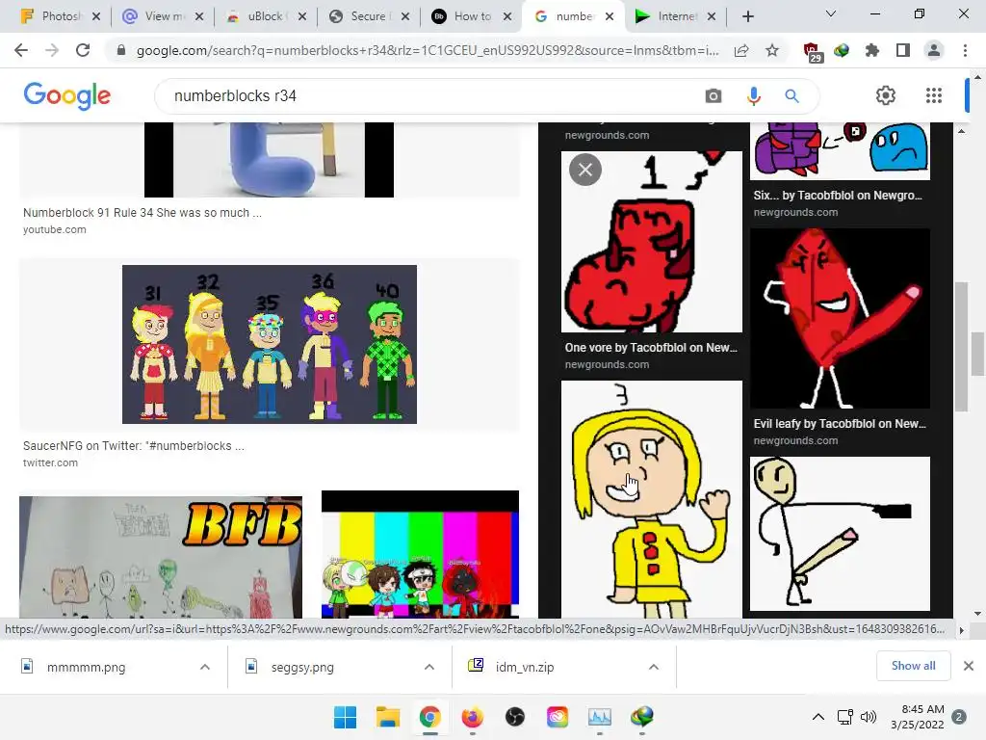Open Six... by Tacobfblol on Newgrounds caption
This screenshot has width=986, height=740.
coord(838,195)
